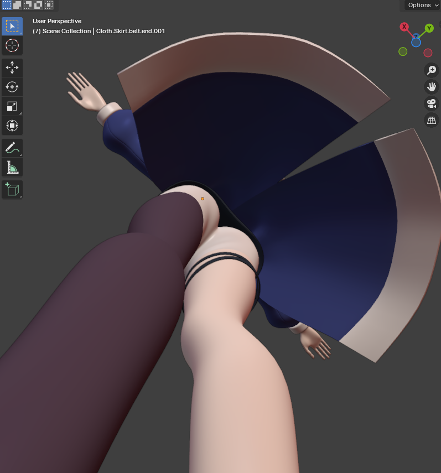
Task: Activate the 3D Cursor tool
Action: tap(12, 45)
